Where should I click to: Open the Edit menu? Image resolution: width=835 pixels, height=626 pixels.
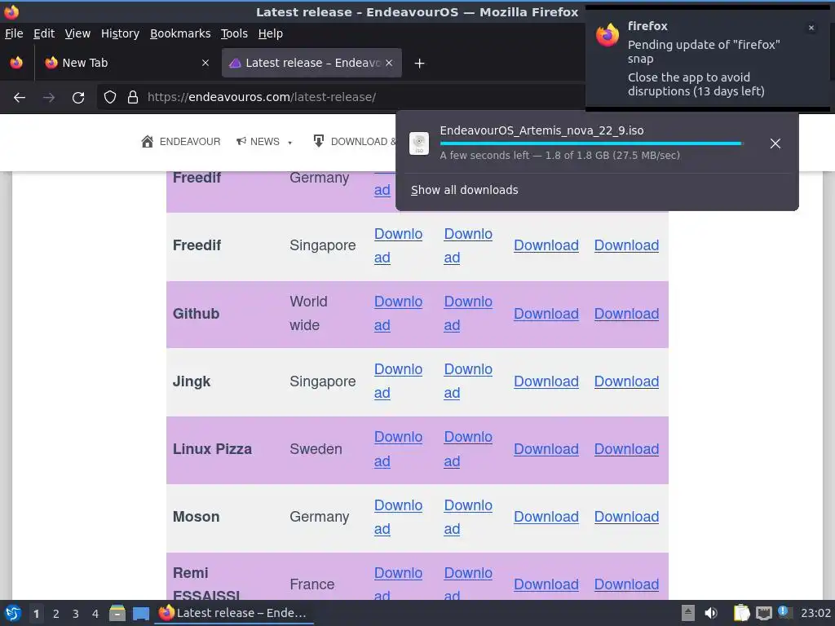coord(44,33)
